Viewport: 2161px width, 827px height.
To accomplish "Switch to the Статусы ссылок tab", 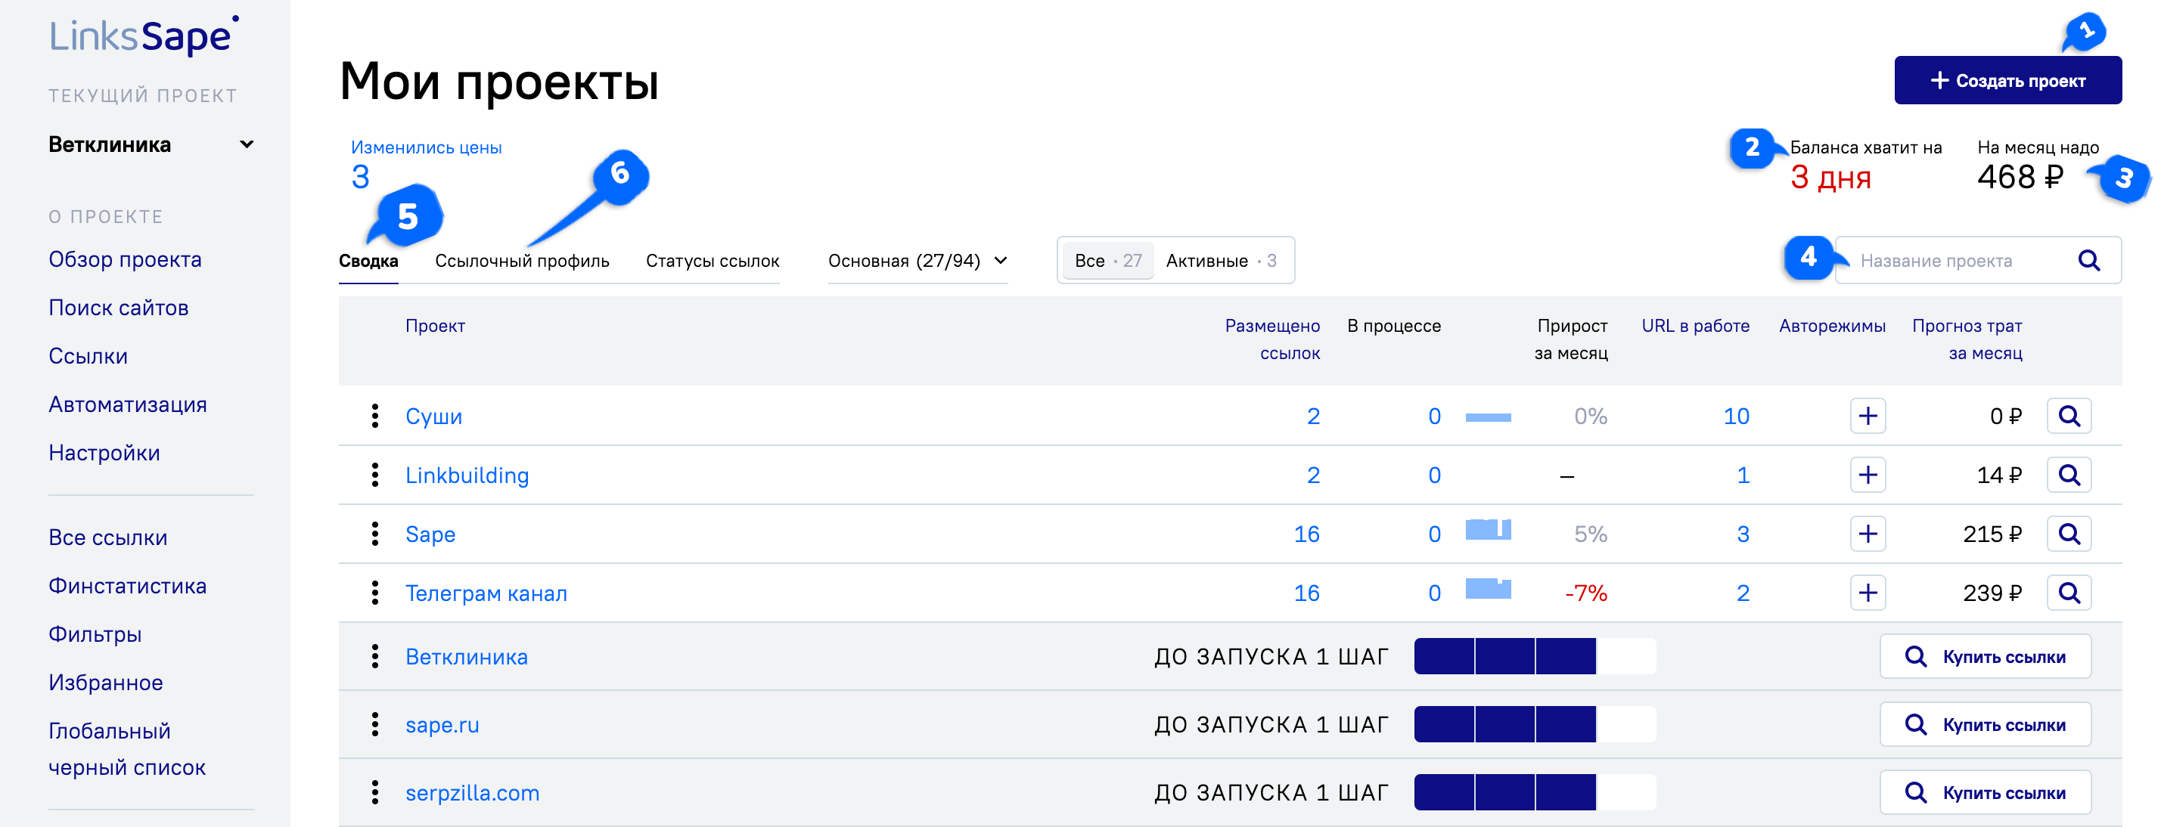I will click(x=713, y=261).
